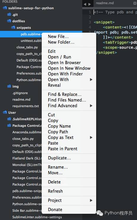Choose Find & Replace… entry
Viewport: 137px width, 220px height.
coord(65,94)
